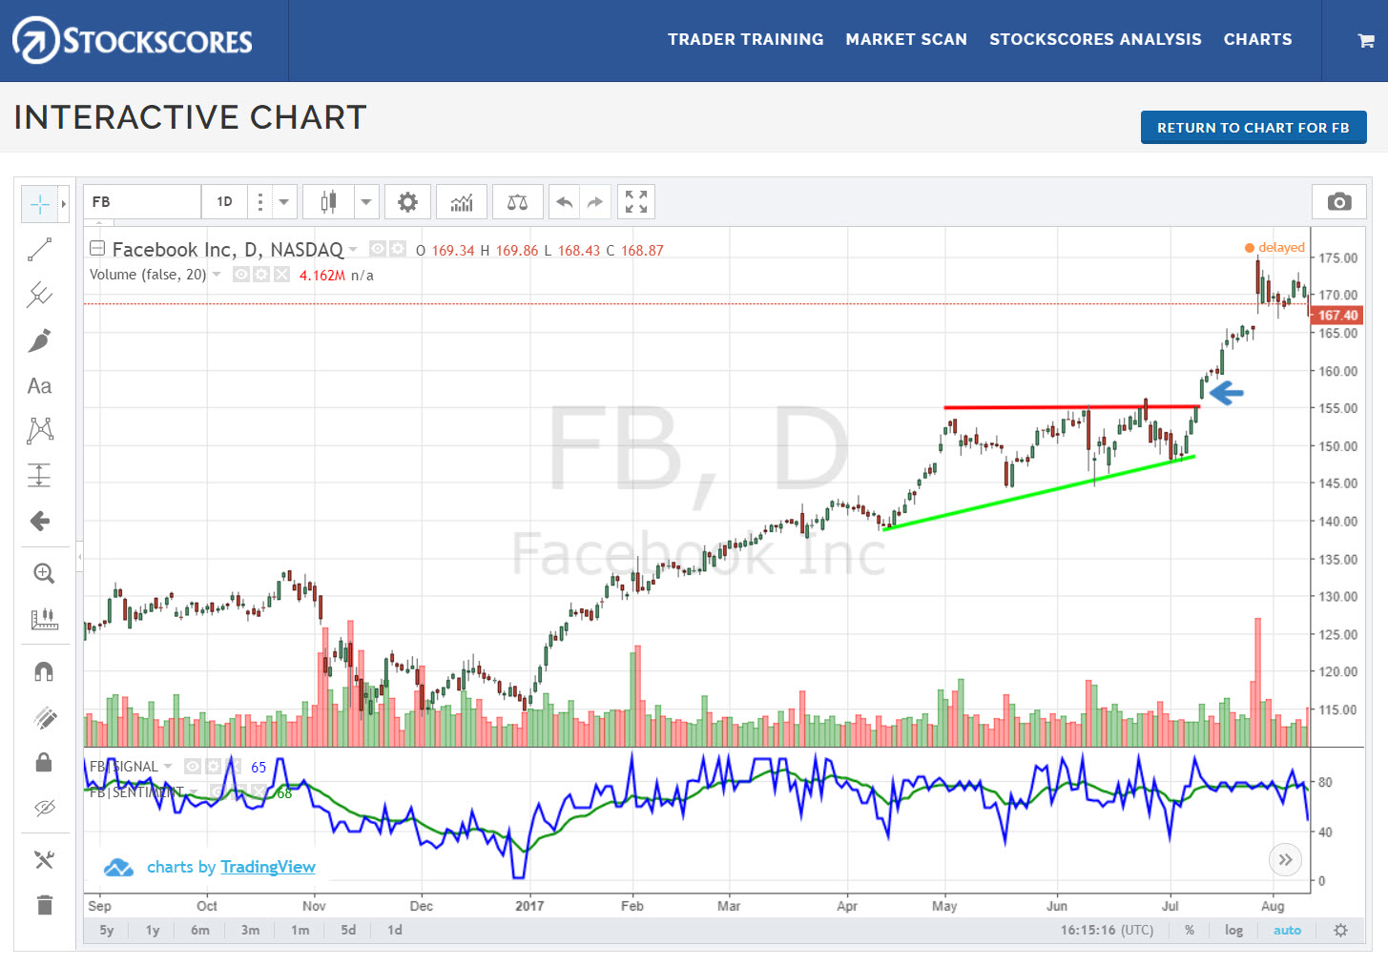Screen dimensions: 1388x966
Task: Open the zoom in tool
Action: pos(44,572)
